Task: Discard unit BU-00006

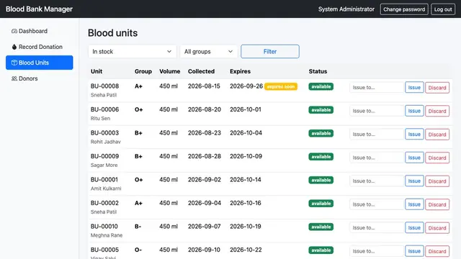Action: coord(437,111)
